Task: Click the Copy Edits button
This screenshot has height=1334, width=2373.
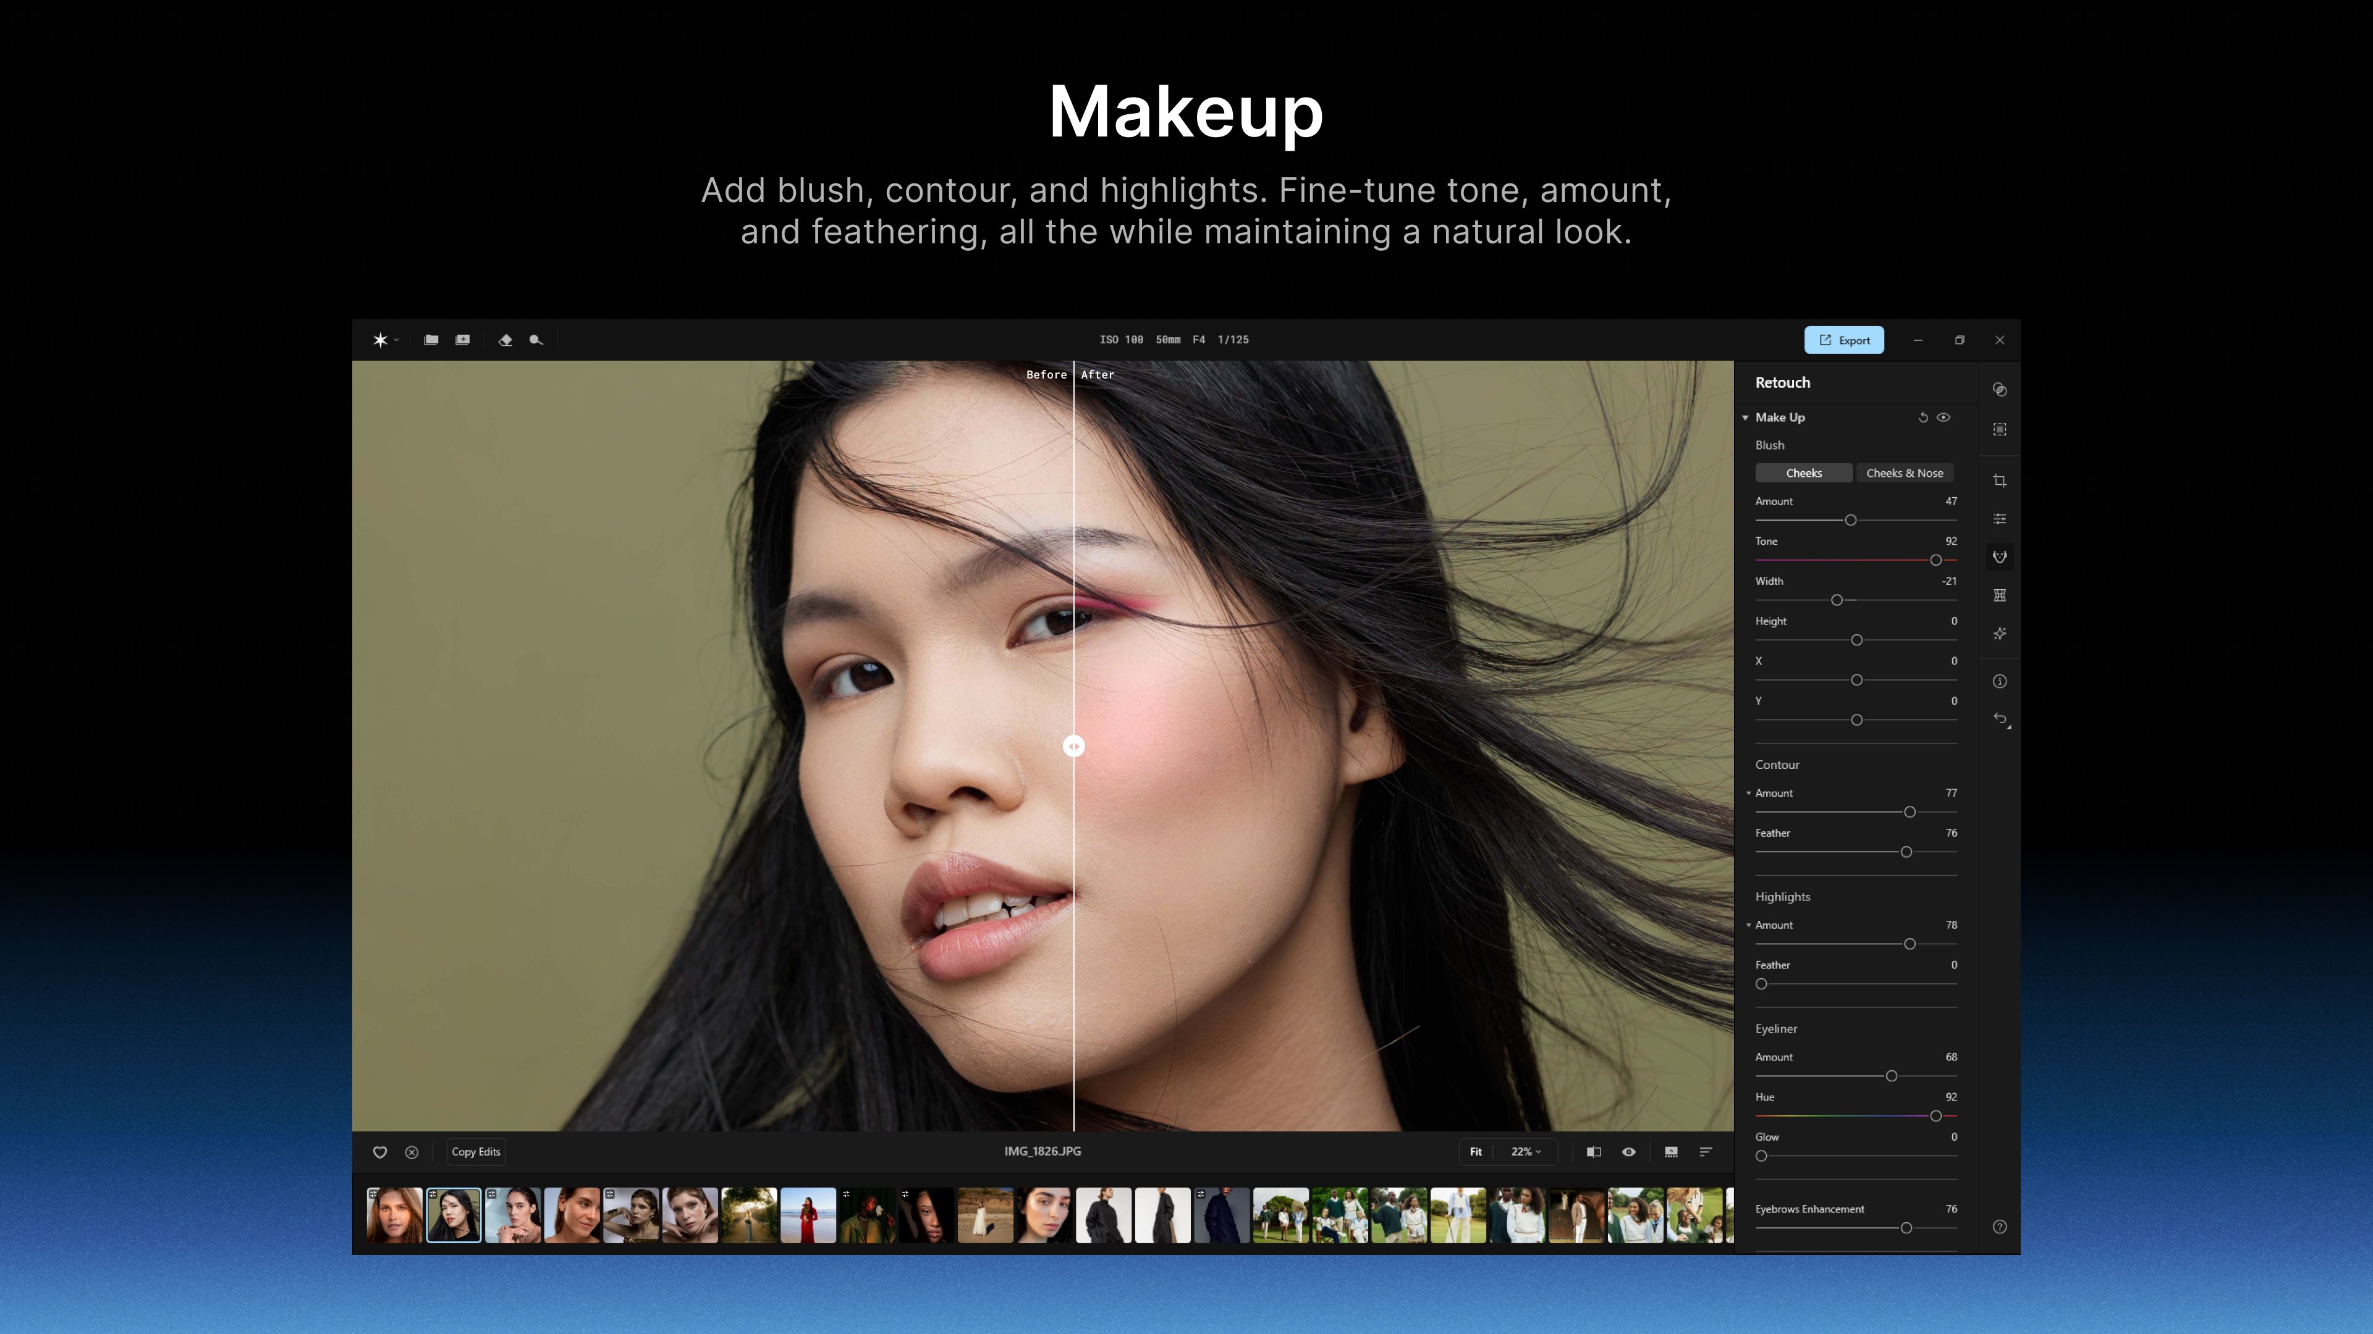Action: tap(475, 1152)
